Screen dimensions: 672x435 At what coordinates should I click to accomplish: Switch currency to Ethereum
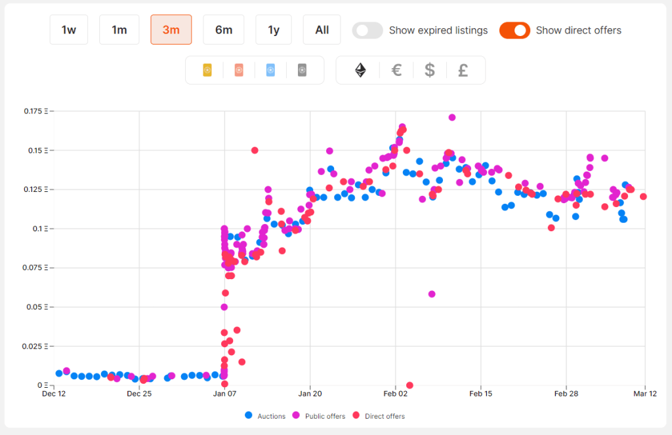tap(360, 70)
